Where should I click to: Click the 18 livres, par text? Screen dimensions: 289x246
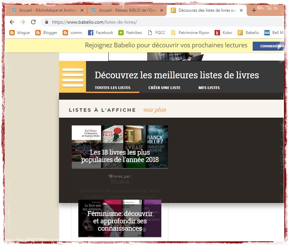tap(120, 176)
